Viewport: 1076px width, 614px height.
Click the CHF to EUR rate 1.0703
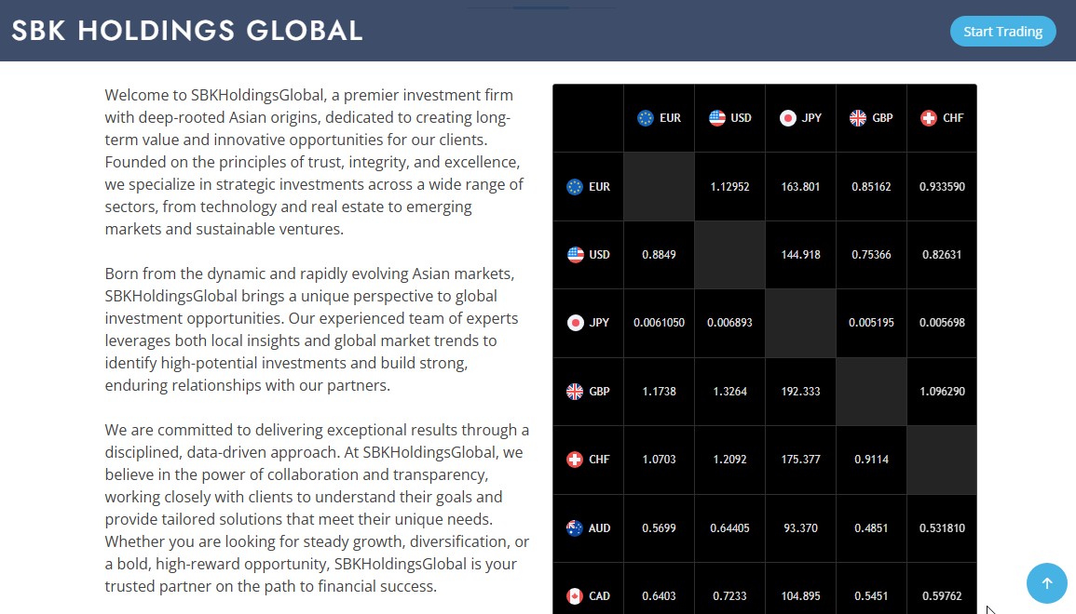659,460
